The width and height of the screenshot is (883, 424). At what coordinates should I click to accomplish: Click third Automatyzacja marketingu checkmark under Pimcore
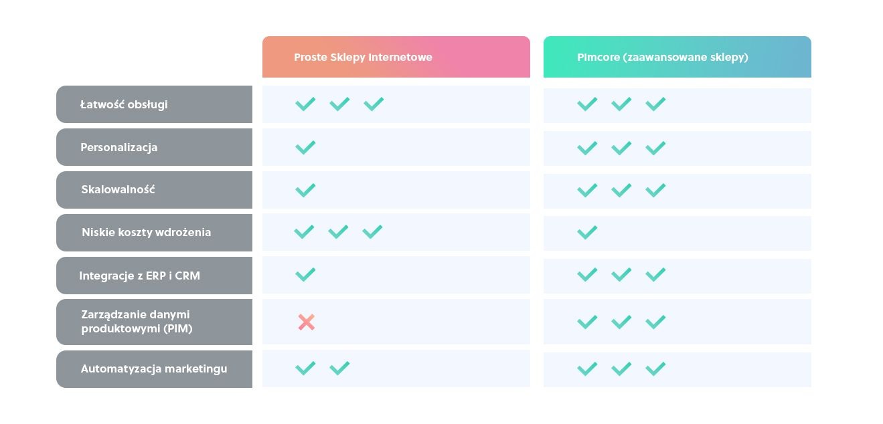[x=655, y=368]
